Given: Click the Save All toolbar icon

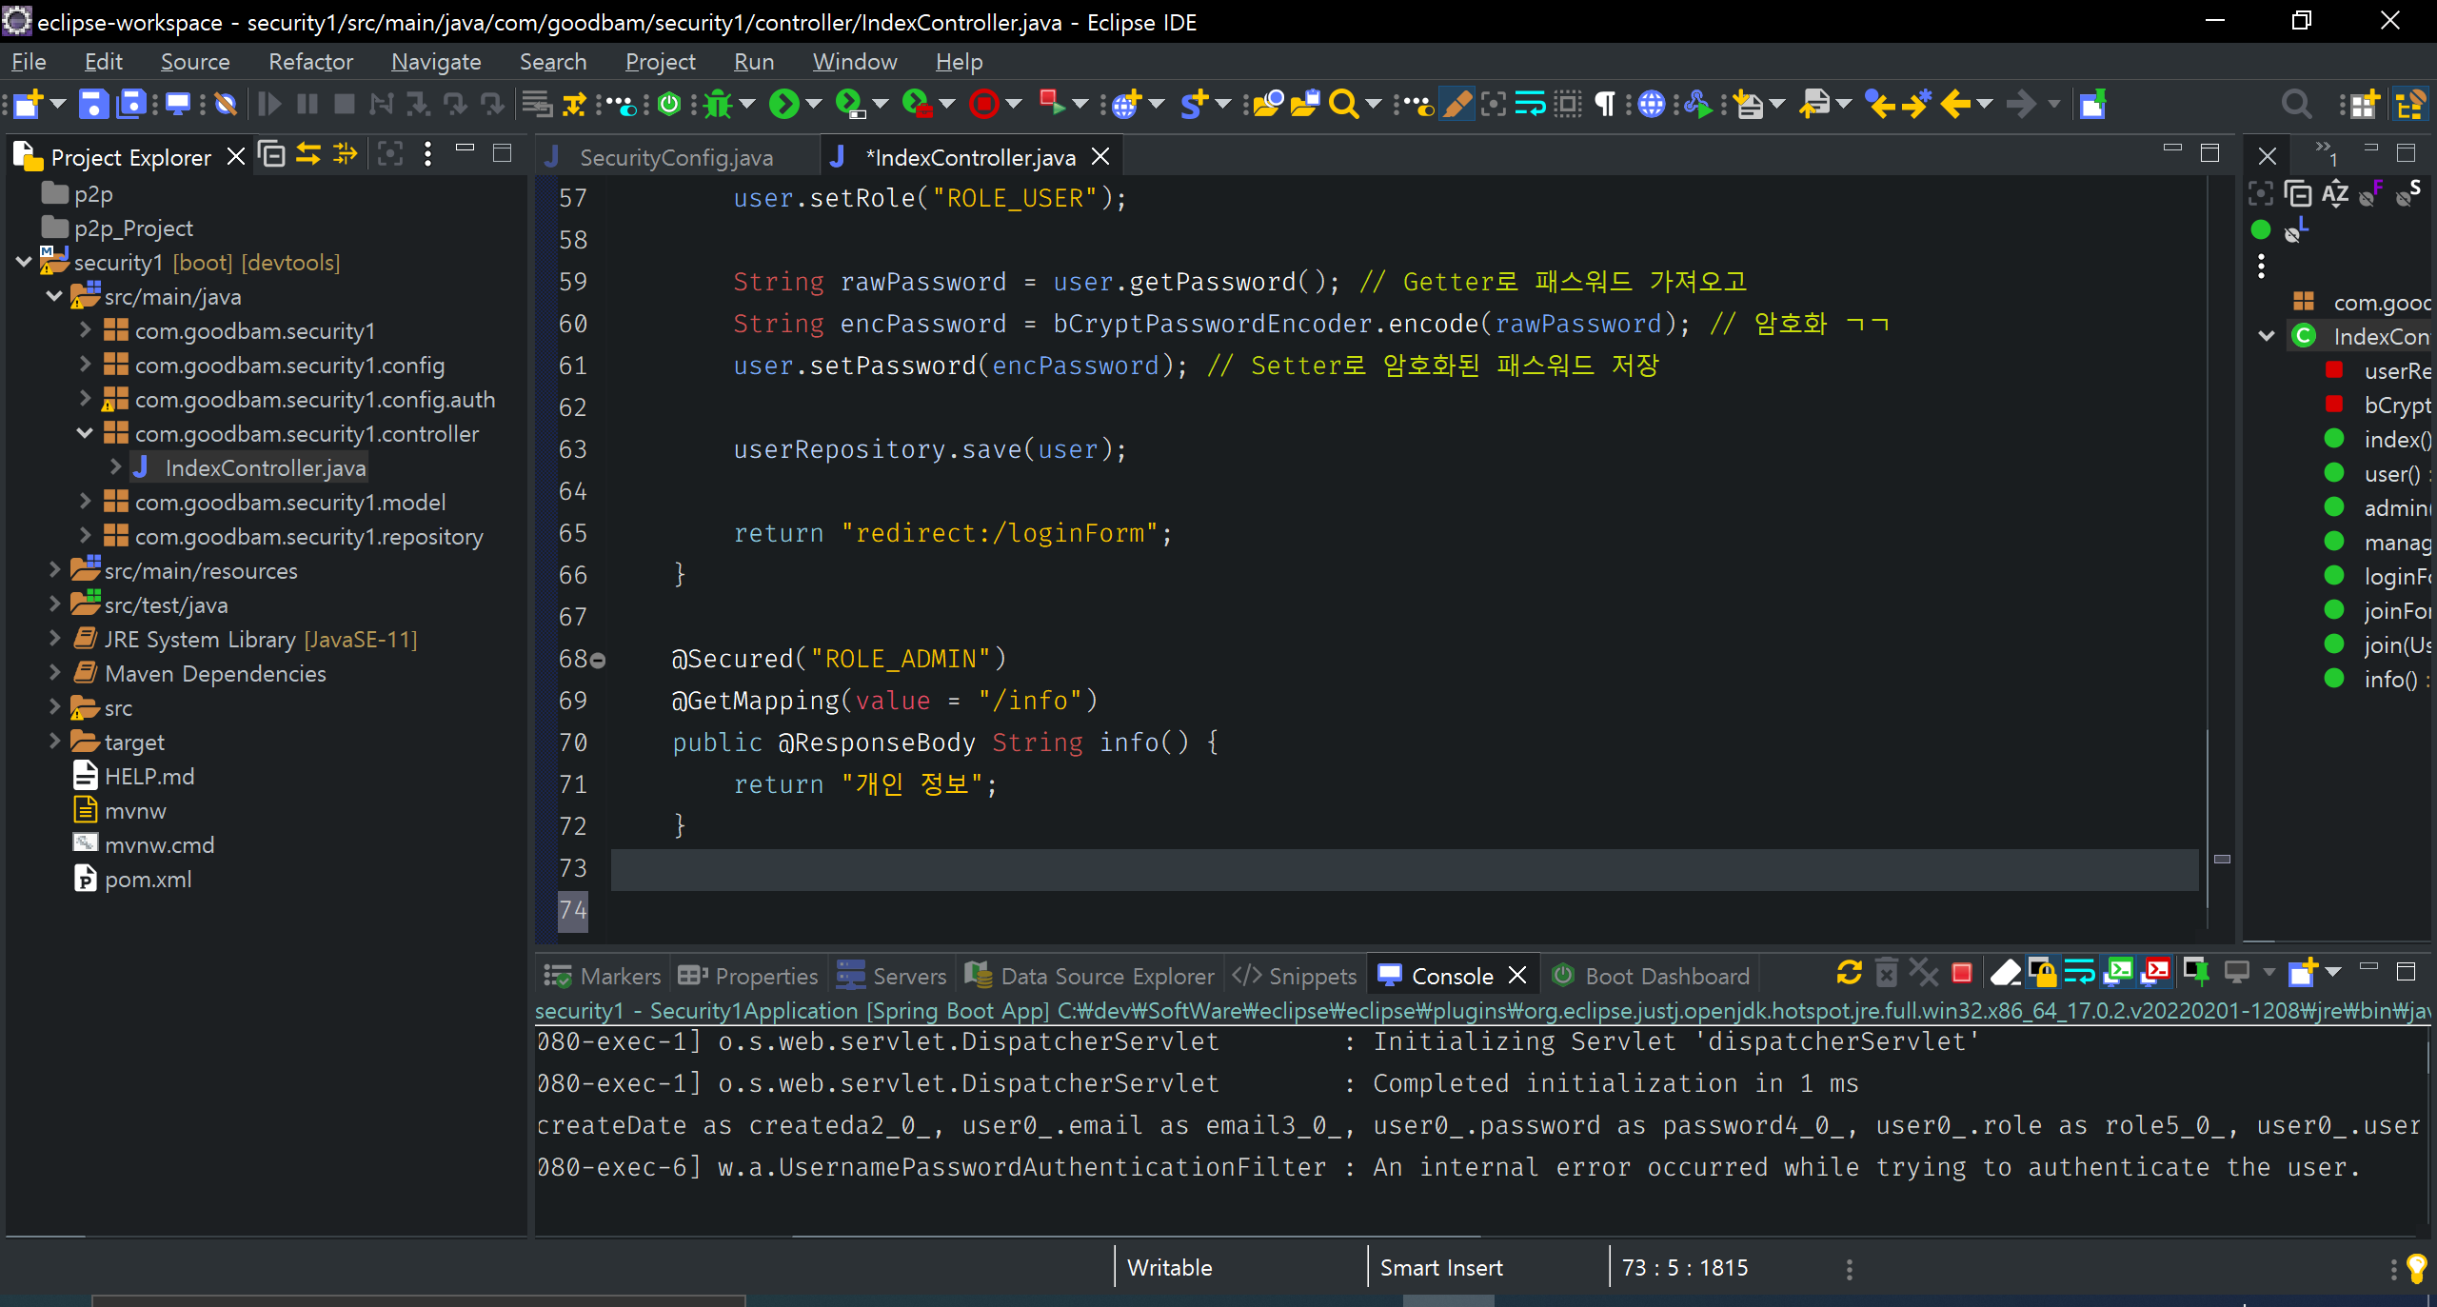Looking at the screenshot, I should coord(130,104).
